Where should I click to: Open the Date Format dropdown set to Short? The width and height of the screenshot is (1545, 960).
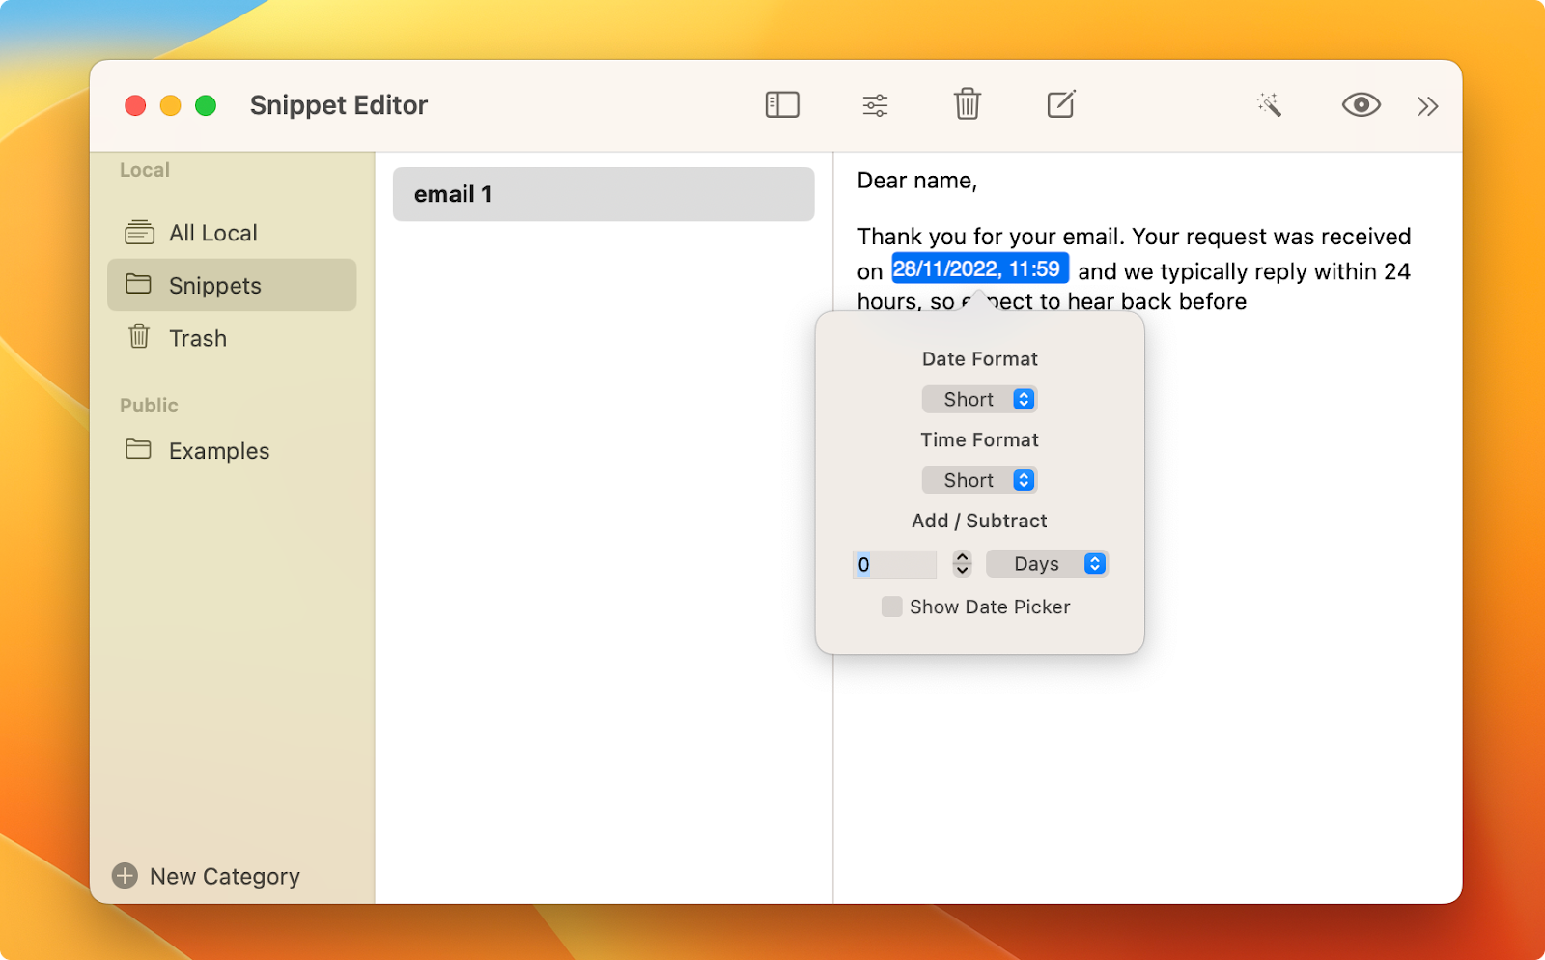point(978,399)
